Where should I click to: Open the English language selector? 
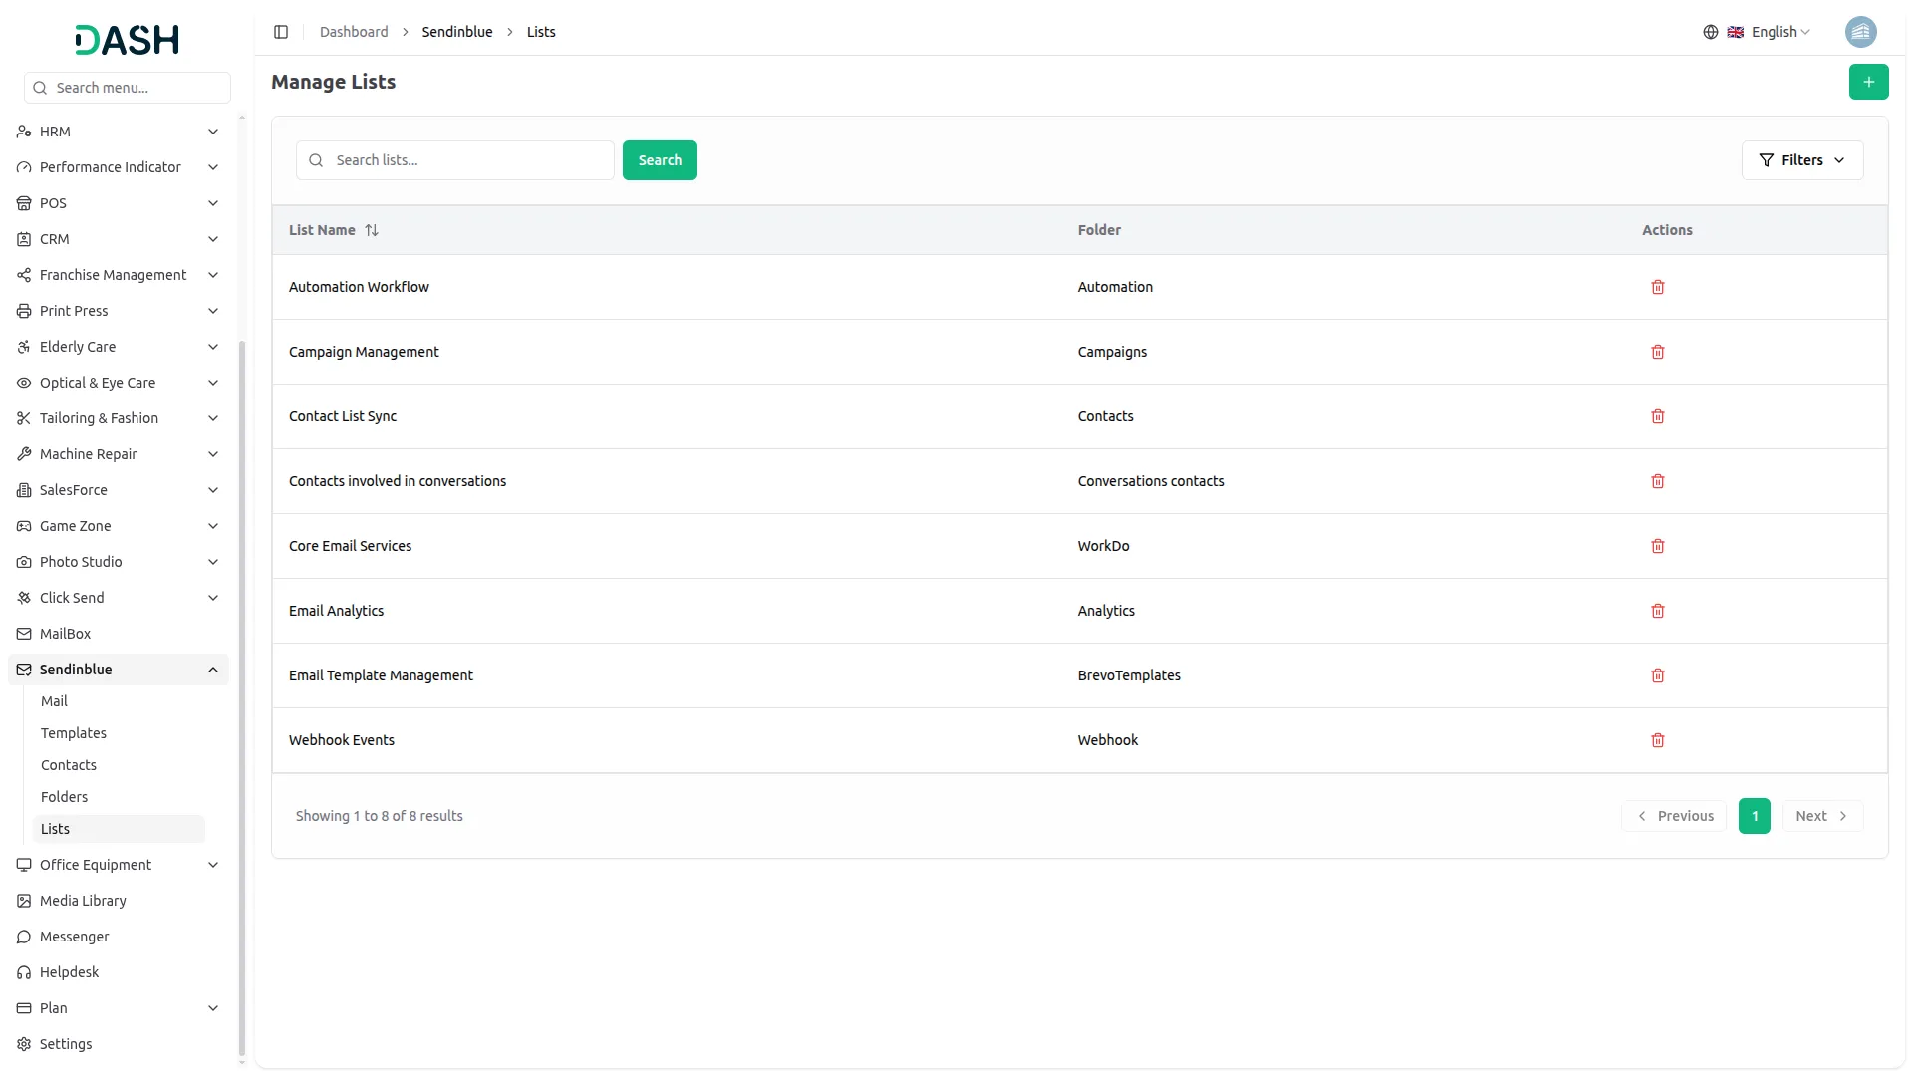click(x=1776, y=31)
